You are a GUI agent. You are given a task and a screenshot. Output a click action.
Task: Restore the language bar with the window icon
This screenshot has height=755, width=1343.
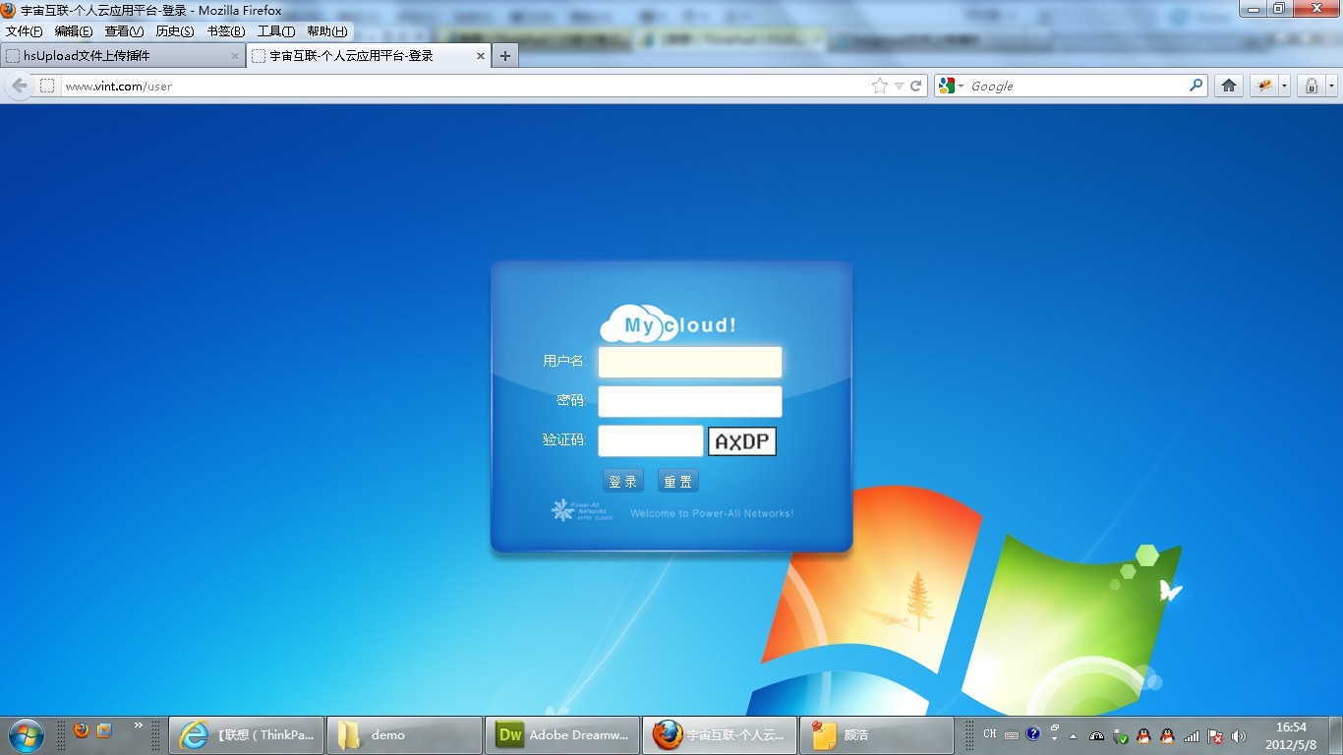[x=1055, y=727]
